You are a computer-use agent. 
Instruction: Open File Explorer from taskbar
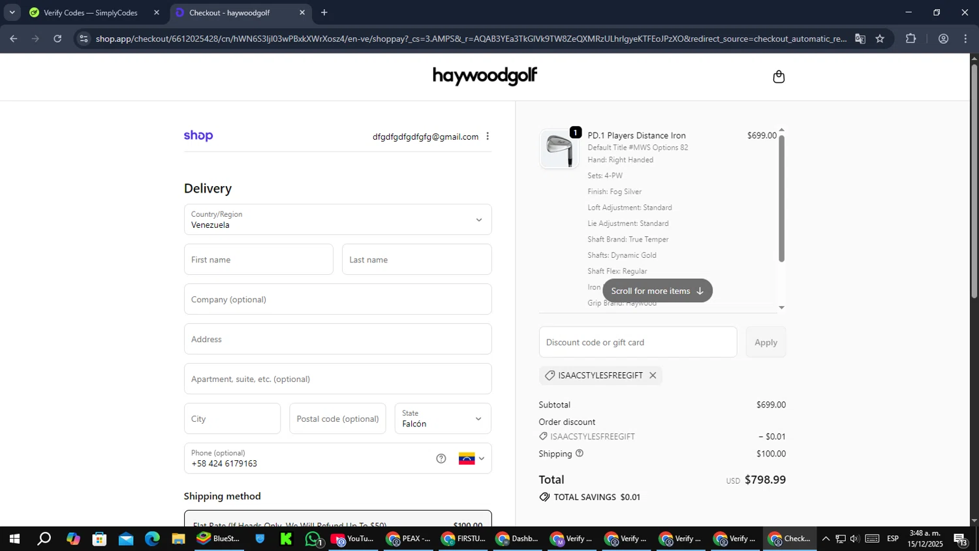pyautogui.click(x=178, y=539)
